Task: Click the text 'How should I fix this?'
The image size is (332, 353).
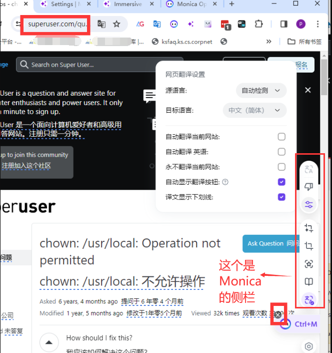Action: point(99,337)
